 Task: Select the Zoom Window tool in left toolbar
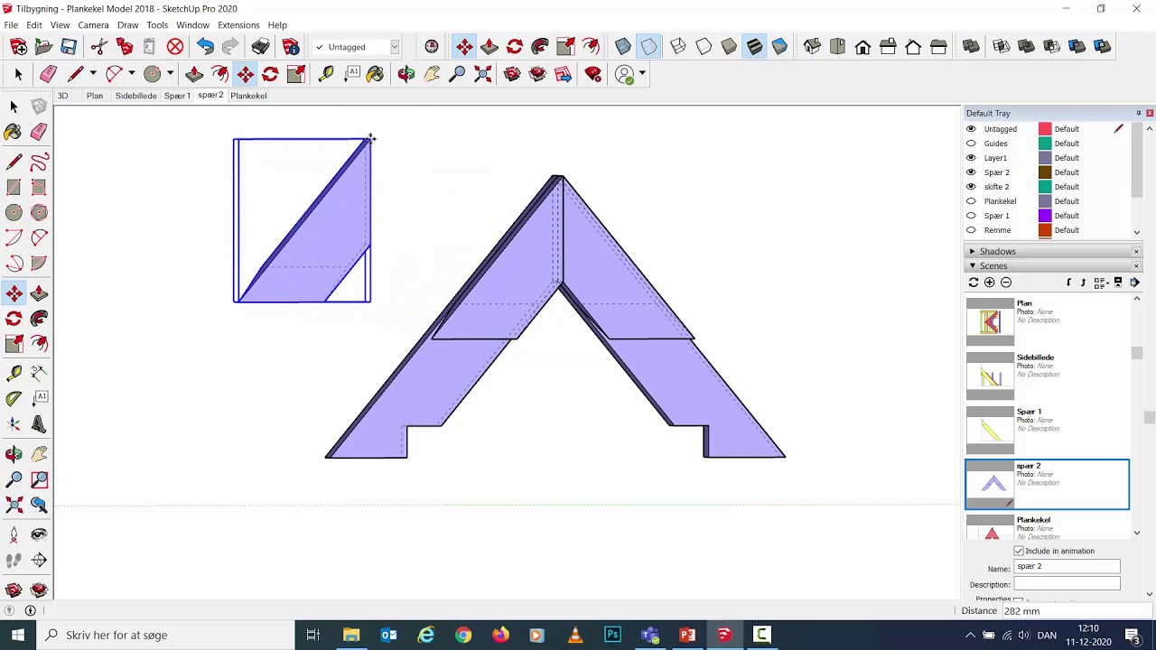click(x=39, y=479)
